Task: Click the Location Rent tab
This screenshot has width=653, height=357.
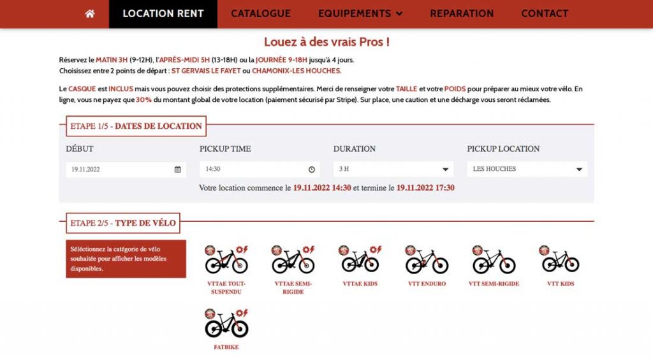Action: (x=163, y=14)
